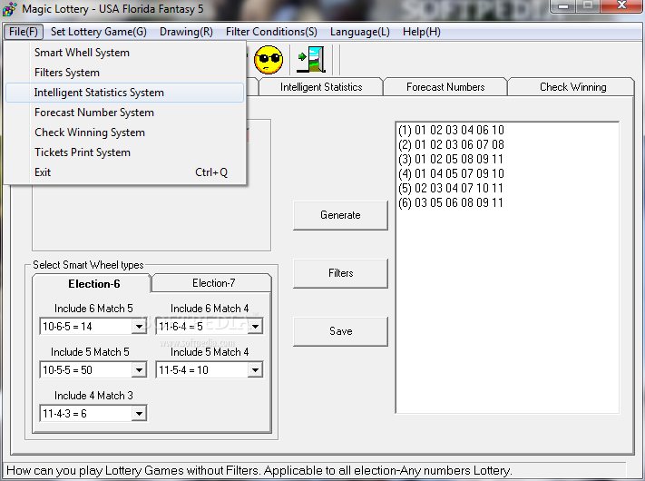Screen dimensions: 645x481
Task: Select result row (3) 01 02 05 08 09 11
Action: click(451, 159)
